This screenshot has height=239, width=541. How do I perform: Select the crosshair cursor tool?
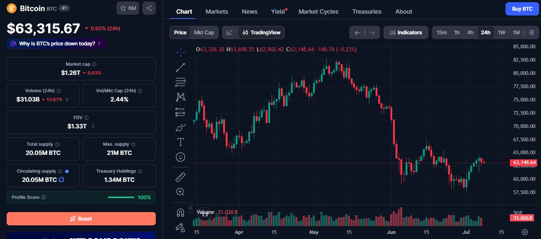coord(181,53)
